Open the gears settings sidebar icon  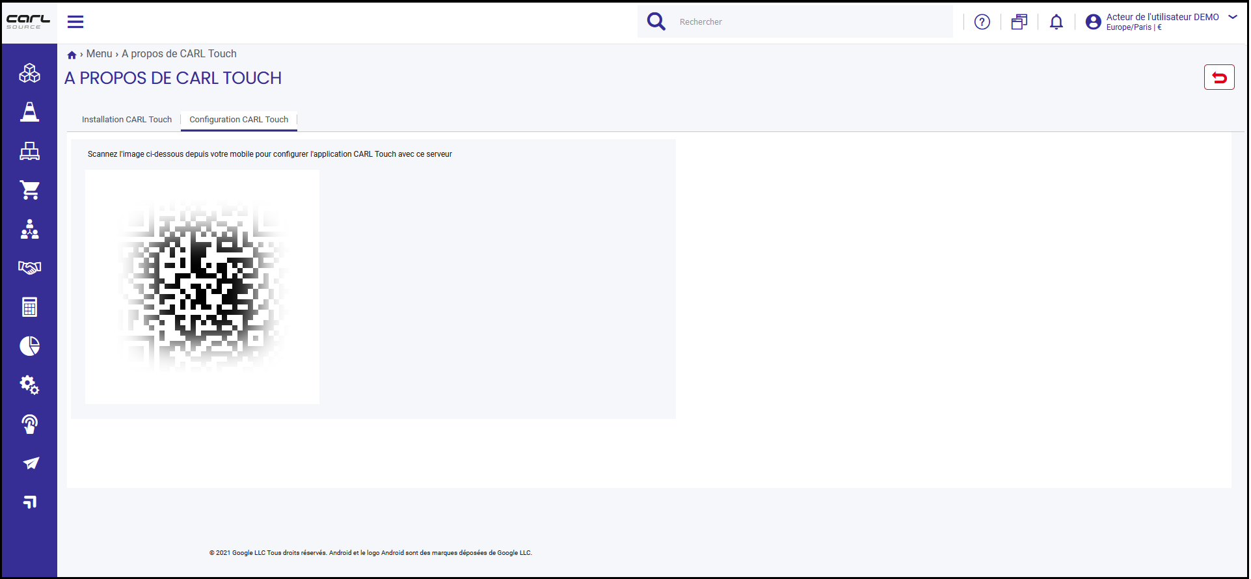pos(29,384)
